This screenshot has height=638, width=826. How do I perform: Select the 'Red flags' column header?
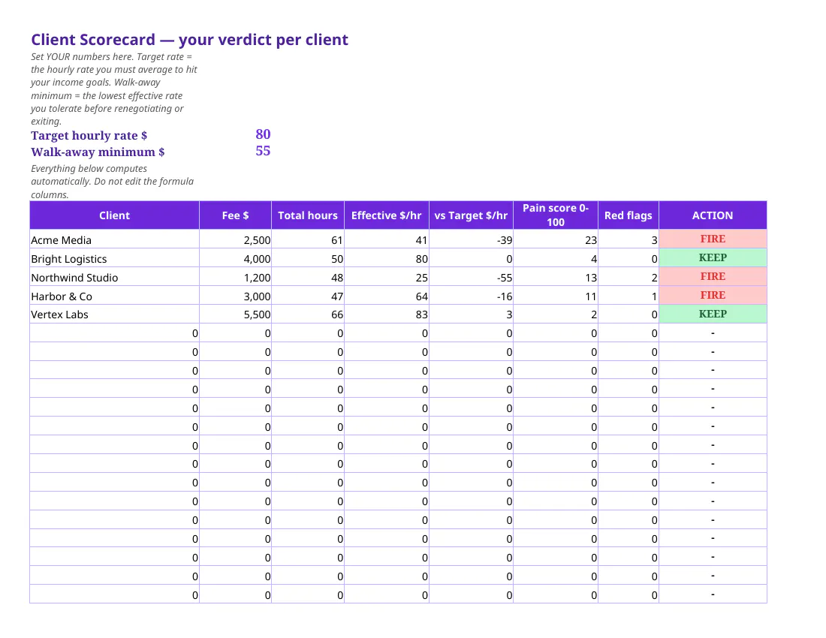[x=629, y=215]
